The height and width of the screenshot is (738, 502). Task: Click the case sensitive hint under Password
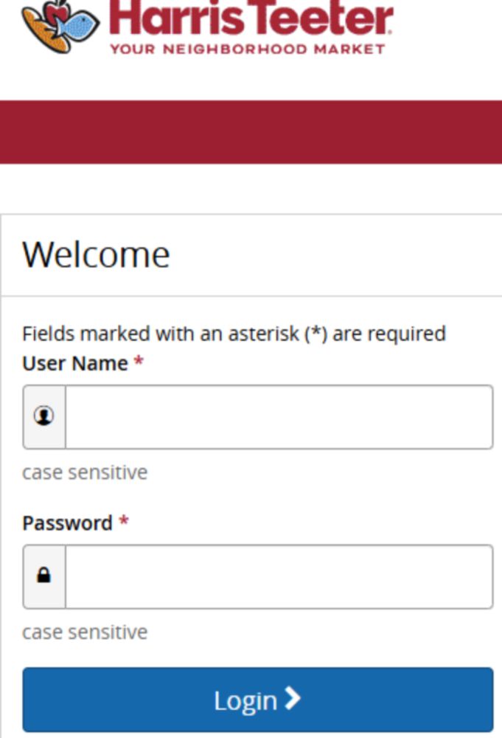coord(85,632)
